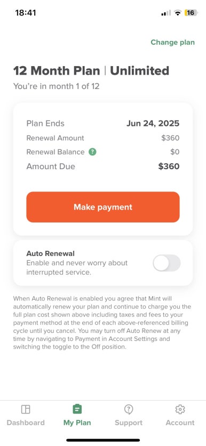This screenshot has width=206, height=446.
Task: Tap the status bar clock showing 18:41
Action: coord(26,13)
